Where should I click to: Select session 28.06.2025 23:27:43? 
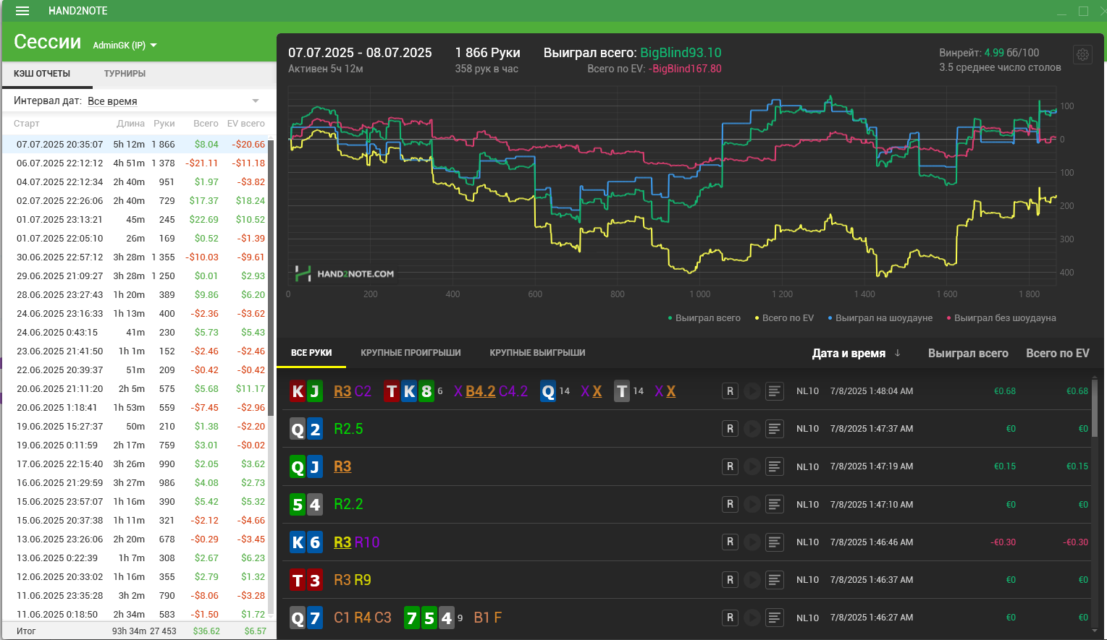click(x=135, y=295)
